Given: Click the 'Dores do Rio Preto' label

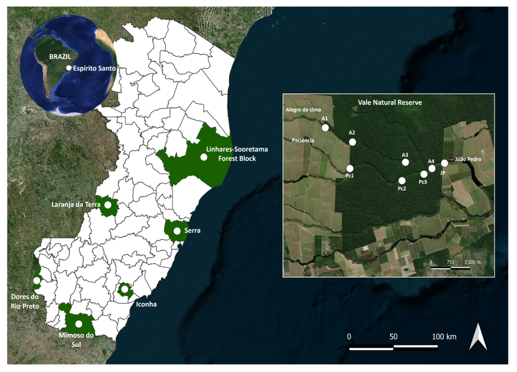Looking at the screenshot, I should [x=25, y=301].
